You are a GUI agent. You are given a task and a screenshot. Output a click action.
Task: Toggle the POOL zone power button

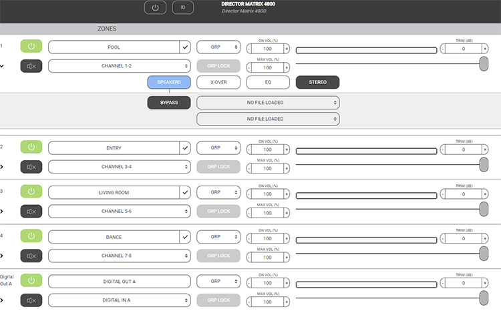[x=31, y=47]
